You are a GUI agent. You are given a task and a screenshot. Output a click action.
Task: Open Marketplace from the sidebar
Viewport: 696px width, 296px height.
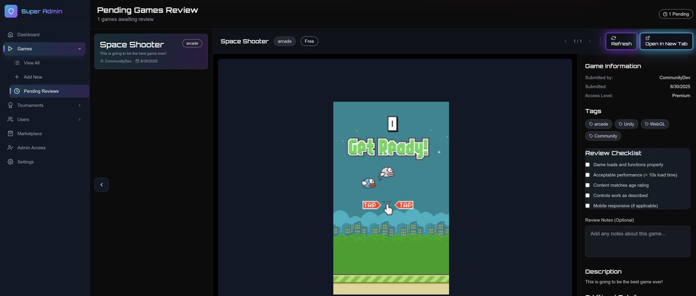(x=45, y=133)
